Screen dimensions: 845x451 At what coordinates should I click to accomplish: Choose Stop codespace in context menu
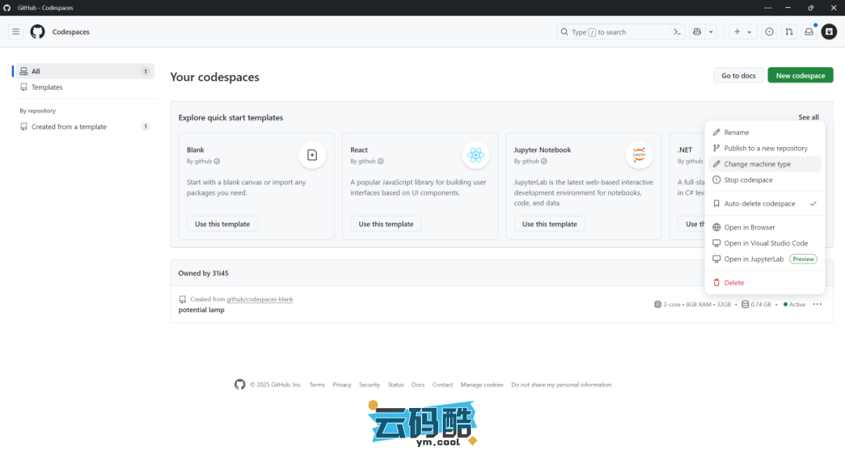click(748, 180)
